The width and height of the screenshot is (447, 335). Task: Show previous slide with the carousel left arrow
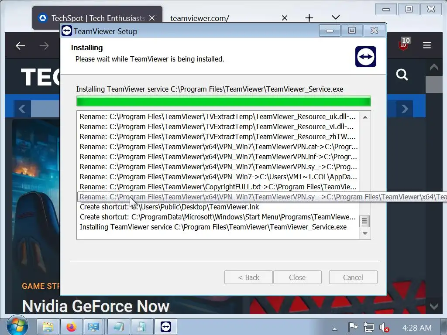22,109
